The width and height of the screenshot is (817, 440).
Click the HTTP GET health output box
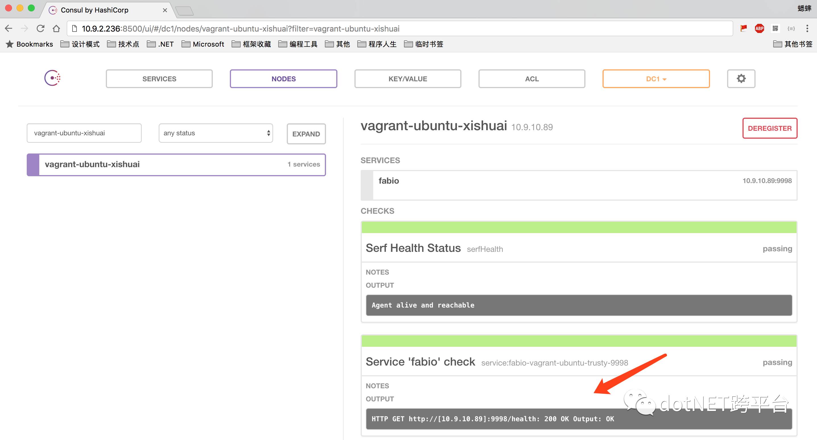coord(579,419)
